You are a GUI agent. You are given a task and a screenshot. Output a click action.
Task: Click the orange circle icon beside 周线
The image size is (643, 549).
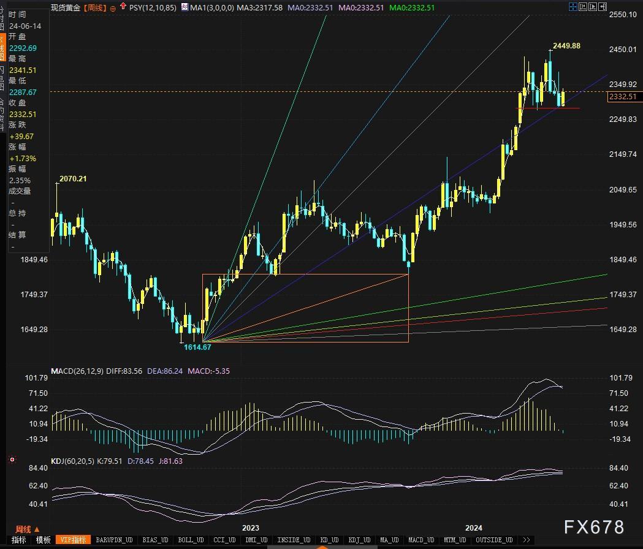tap(113, 9)
